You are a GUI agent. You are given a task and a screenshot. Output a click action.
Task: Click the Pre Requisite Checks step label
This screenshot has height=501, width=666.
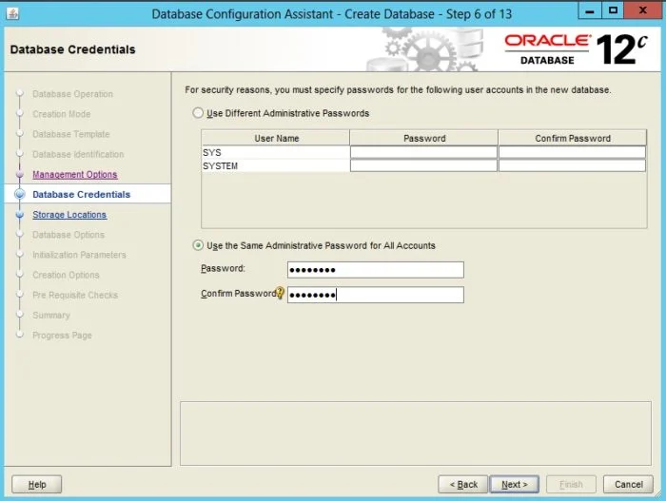75,295
